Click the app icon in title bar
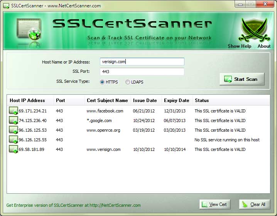 point(6,6)
